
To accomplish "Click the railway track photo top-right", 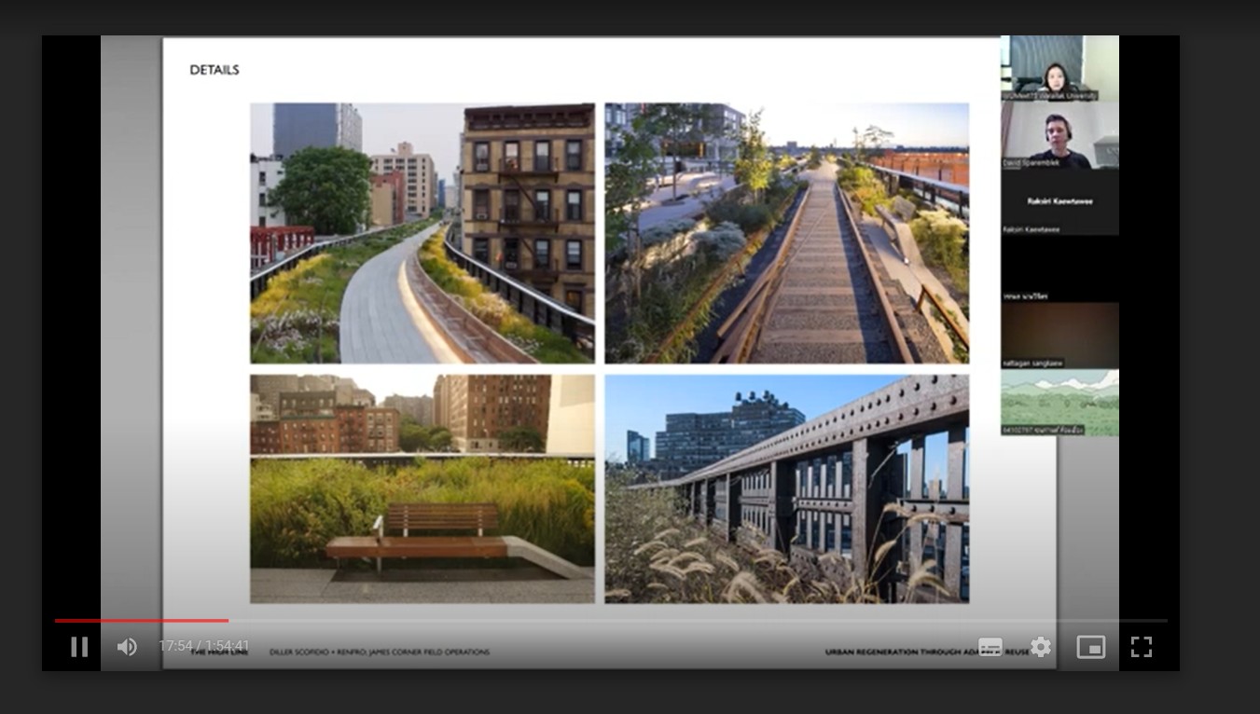I will pos(786,233).
